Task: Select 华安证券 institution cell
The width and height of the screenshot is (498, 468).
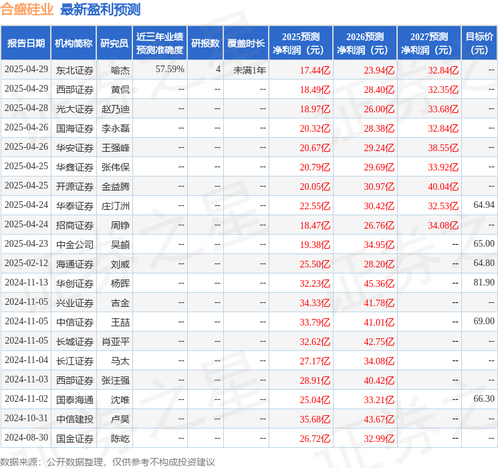Action: [x=75, y=148]
